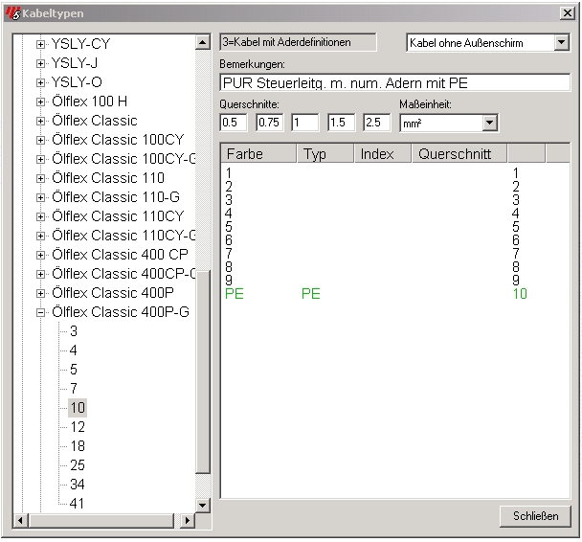The width and height of the screenshot is (582, 542).
Task: Click the Index column header
Action: (x=383, y=153)
